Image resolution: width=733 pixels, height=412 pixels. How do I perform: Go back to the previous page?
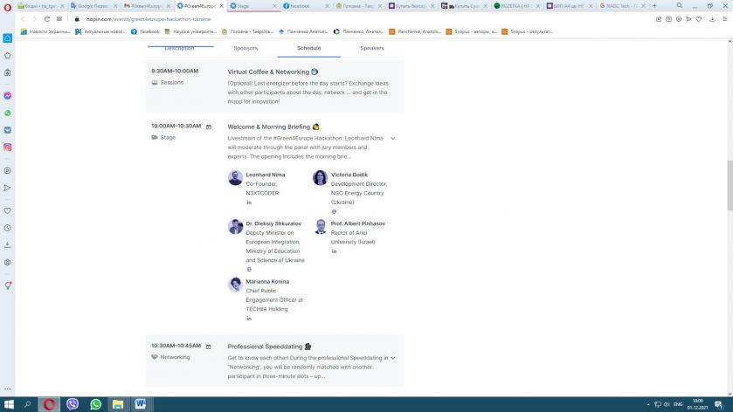click(x=23, y=19)
